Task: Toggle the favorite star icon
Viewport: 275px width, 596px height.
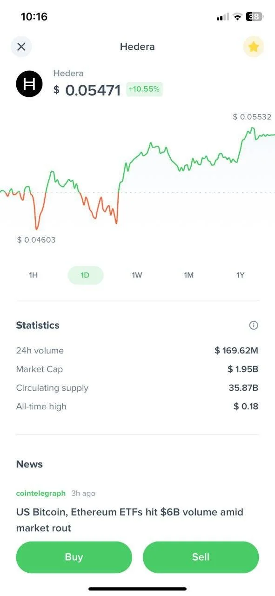Action: [254, 47]
